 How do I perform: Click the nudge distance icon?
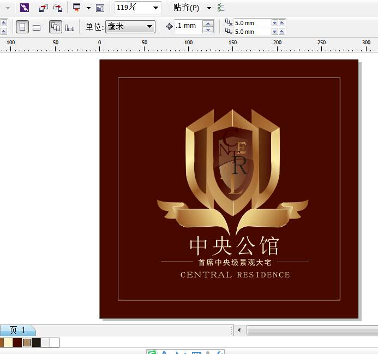tap(169, 26)
